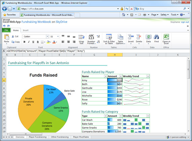
Task: Click Sort & Filter as Table
Action: (x=109, y=39)
